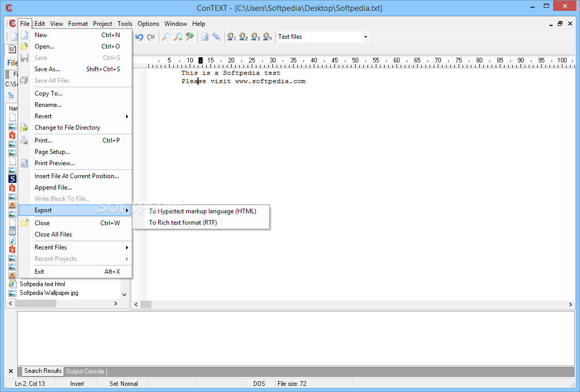The height and width of the screenshot is (392, 580).
Task: Choose Exit from the File menu
Action: click(75, 272)
